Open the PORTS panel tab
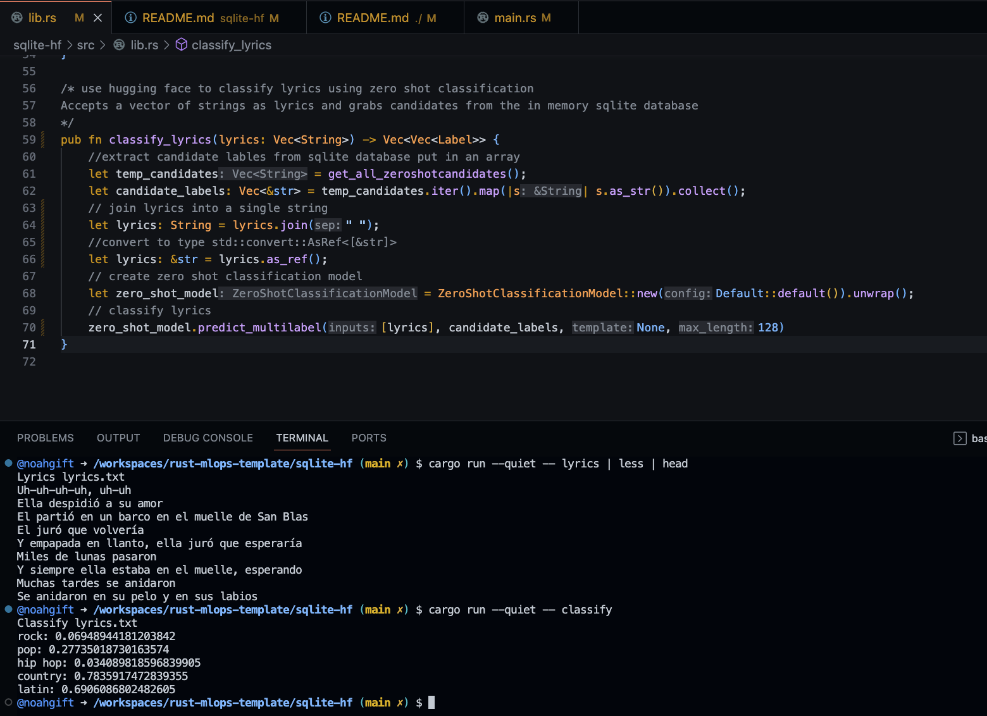The image size is (987, 716). coord(369,438)
